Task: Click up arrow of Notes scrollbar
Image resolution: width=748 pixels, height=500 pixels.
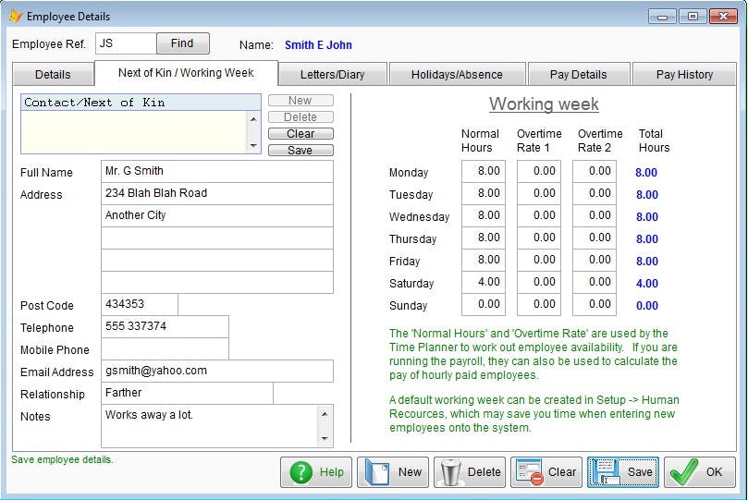Action: (x=325, y=414)
